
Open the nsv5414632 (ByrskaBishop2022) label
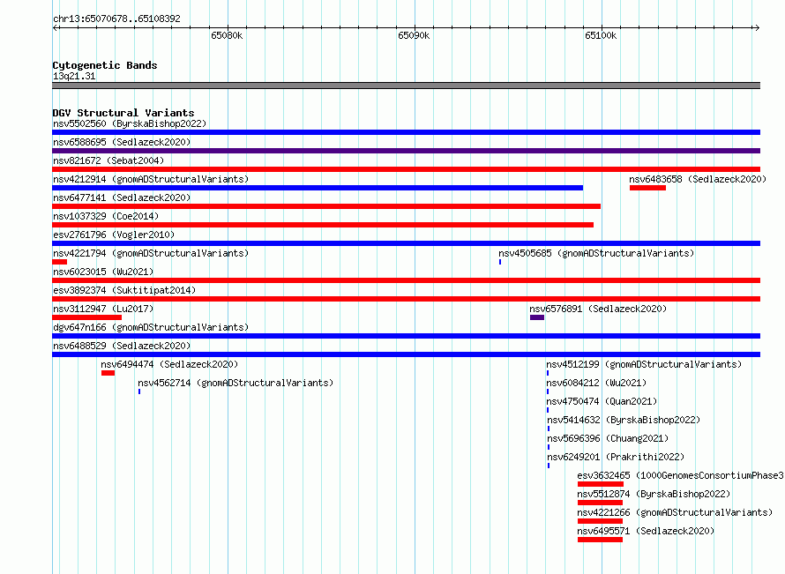624,420
